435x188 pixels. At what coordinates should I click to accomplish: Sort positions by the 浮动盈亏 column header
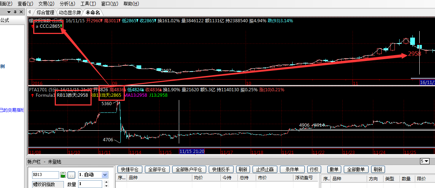coord(306,178)
